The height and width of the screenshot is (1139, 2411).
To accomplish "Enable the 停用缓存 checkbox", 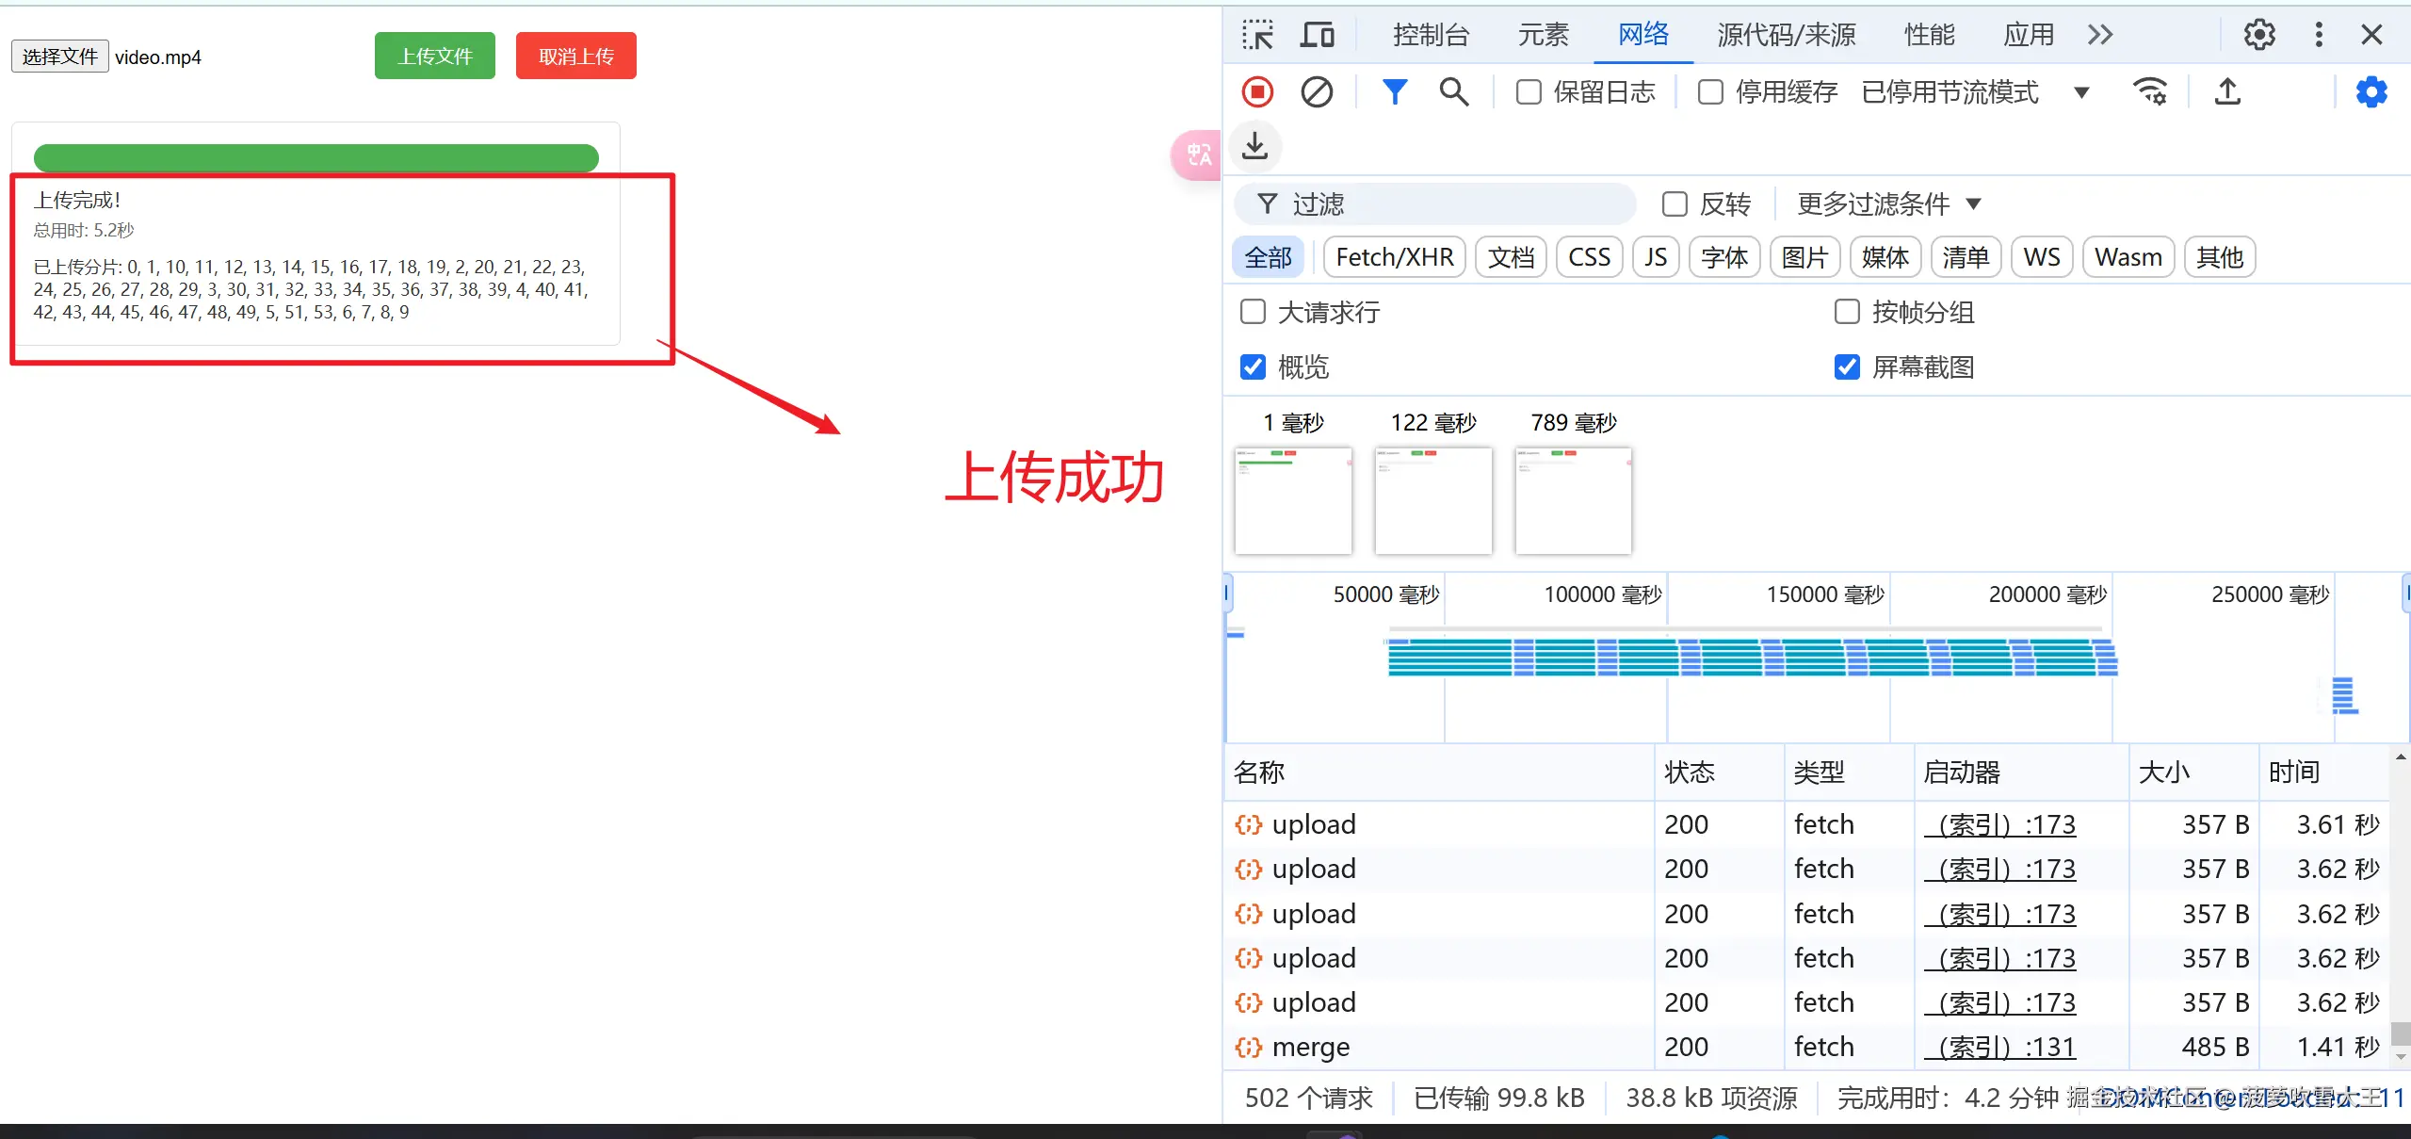I will tap(1711, 91).
